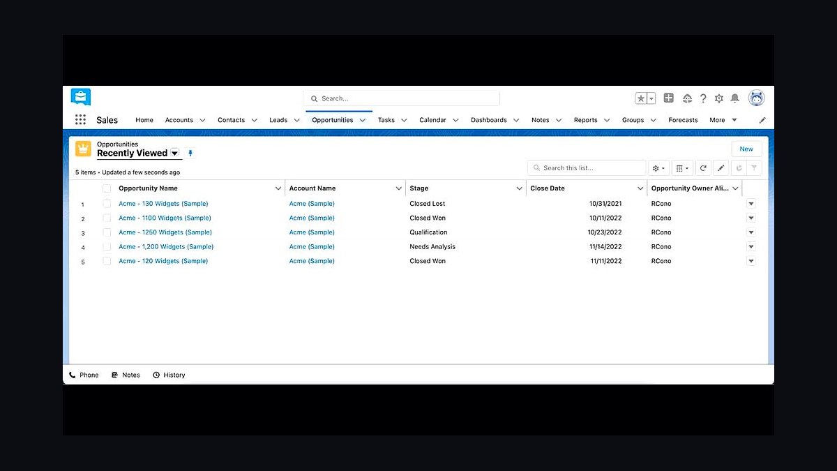Viewport: 837px width, 471px height.
Task: Open the user profile avatar
Action: point(756,98)
